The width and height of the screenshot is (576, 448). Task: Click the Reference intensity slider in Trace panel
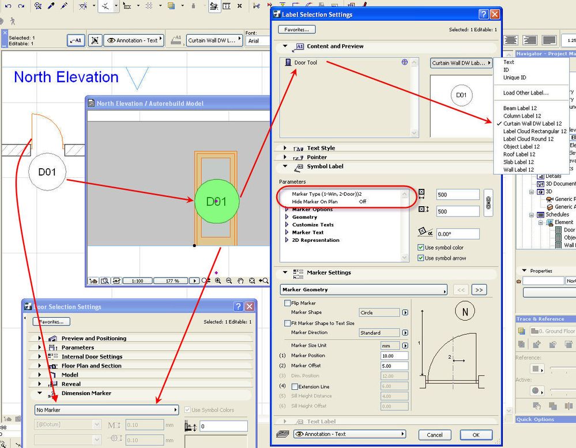coord(562,369)
